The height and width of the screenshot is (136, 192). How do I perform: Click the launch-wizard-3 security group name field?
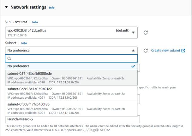[x=72, y=119]
